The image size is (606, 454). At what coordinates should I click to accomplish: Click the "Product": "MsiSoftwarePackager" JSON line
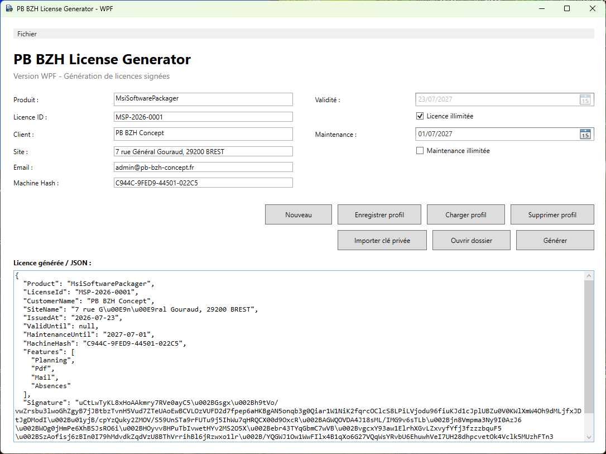point(89,284)
